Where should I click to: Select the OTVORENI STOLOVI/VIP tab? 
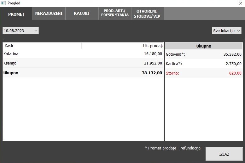(147, 14)
